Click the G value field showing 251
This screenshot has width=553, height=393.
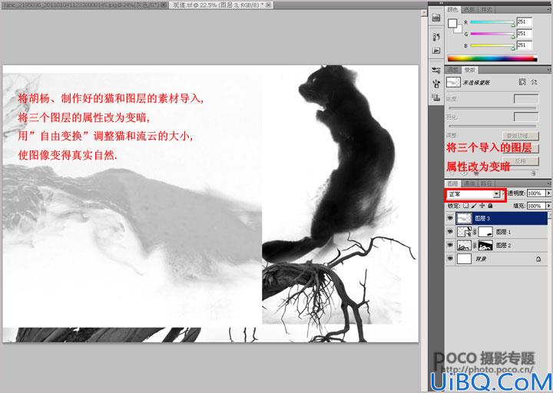(525, 34)
